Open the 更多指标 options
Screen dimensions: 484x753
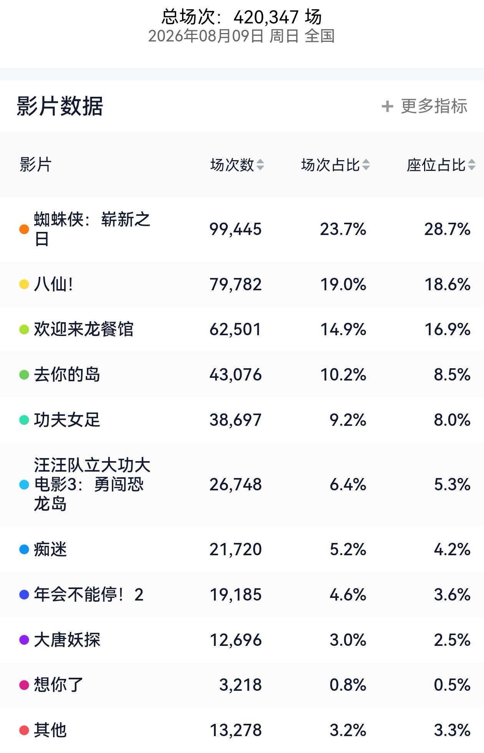tap(424, 106)
